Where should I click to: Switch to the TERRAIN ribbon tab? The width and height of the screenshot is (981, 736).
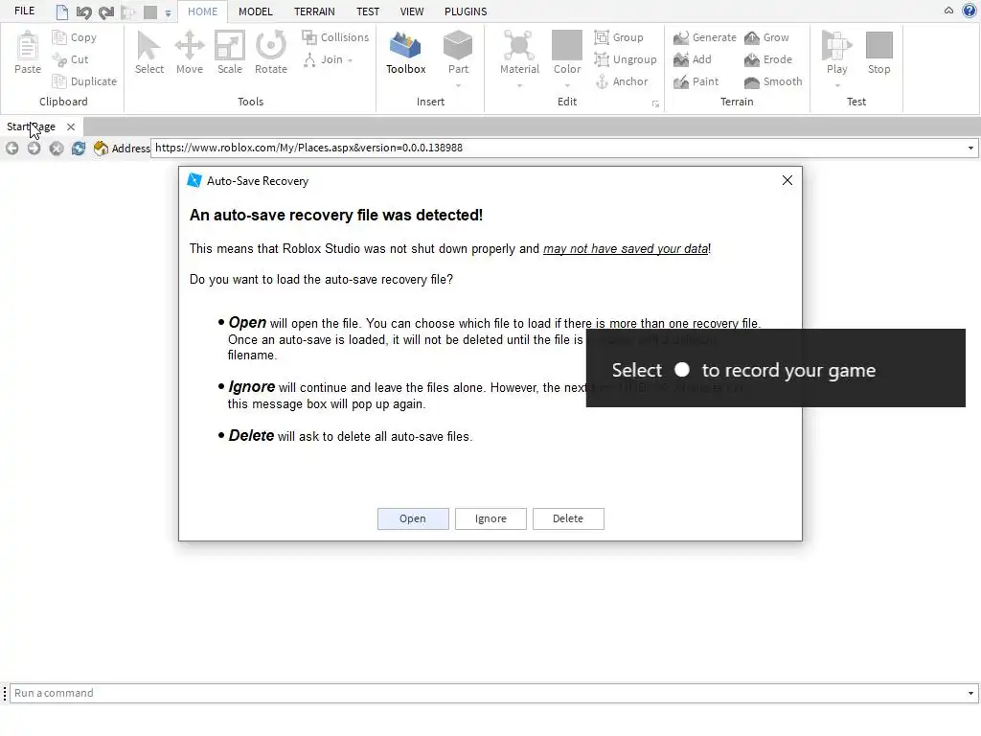314,11
